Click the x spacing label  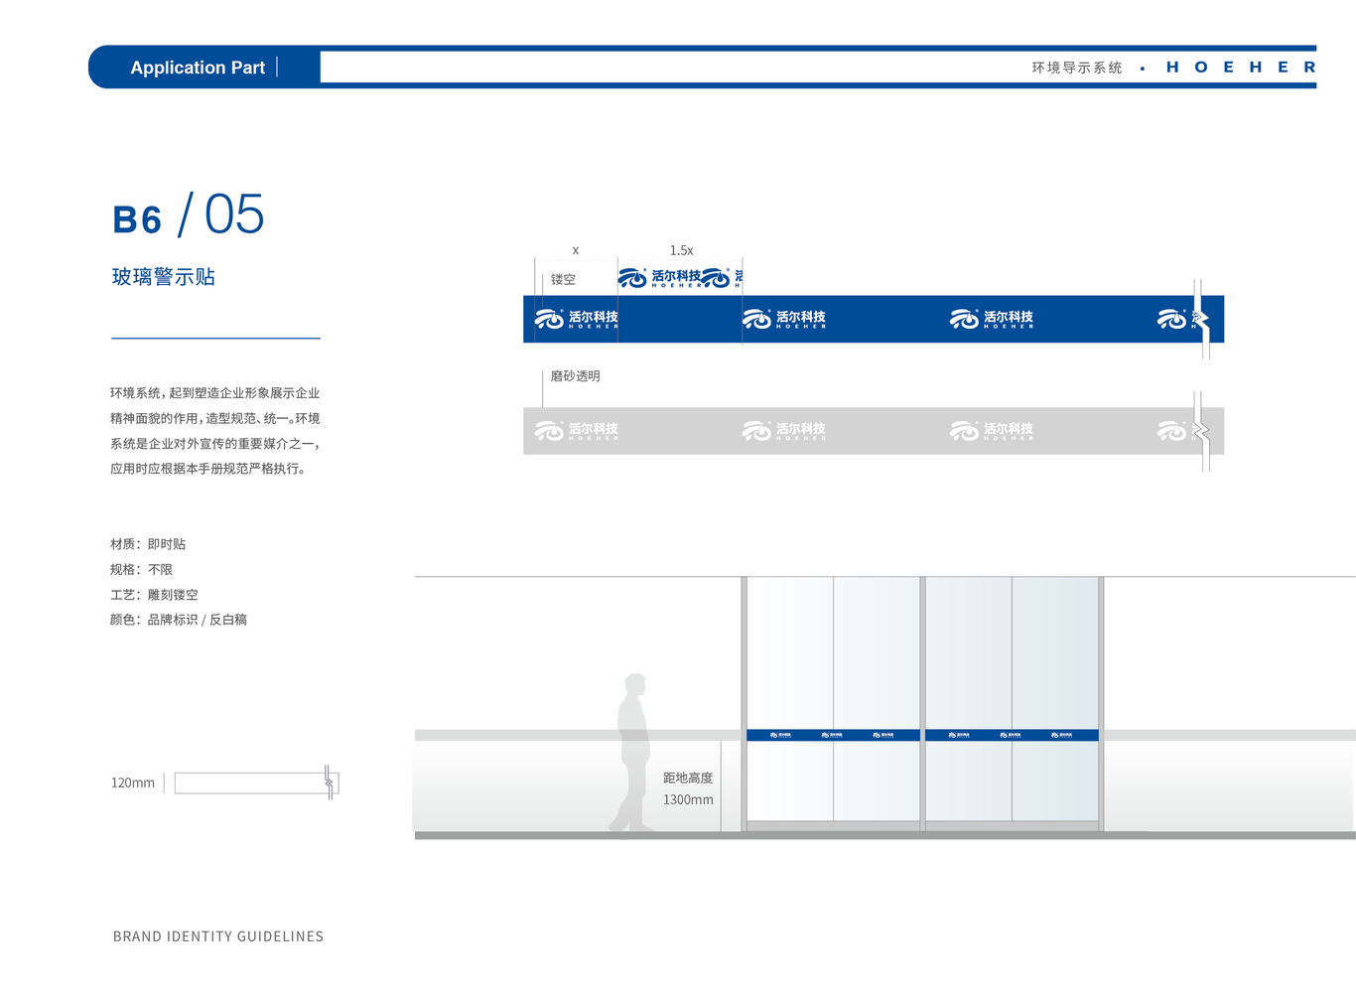[x=575, y=250]
